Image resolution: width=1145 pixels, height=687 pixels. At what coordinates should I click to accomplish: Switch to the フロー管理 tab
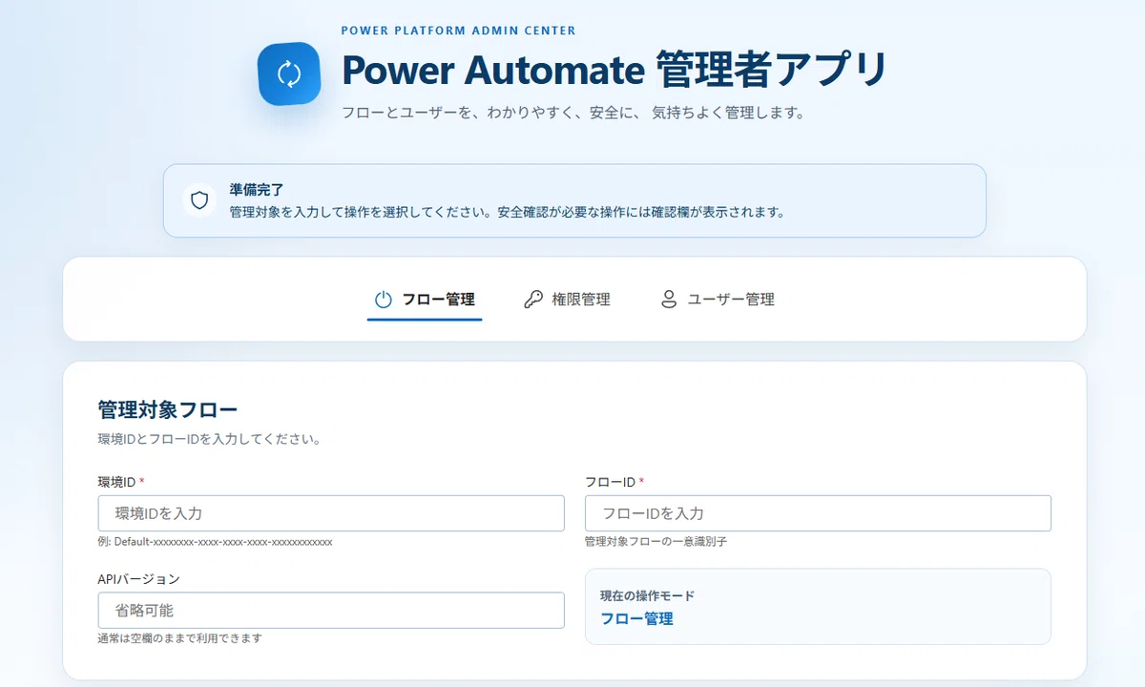(425, 300)
